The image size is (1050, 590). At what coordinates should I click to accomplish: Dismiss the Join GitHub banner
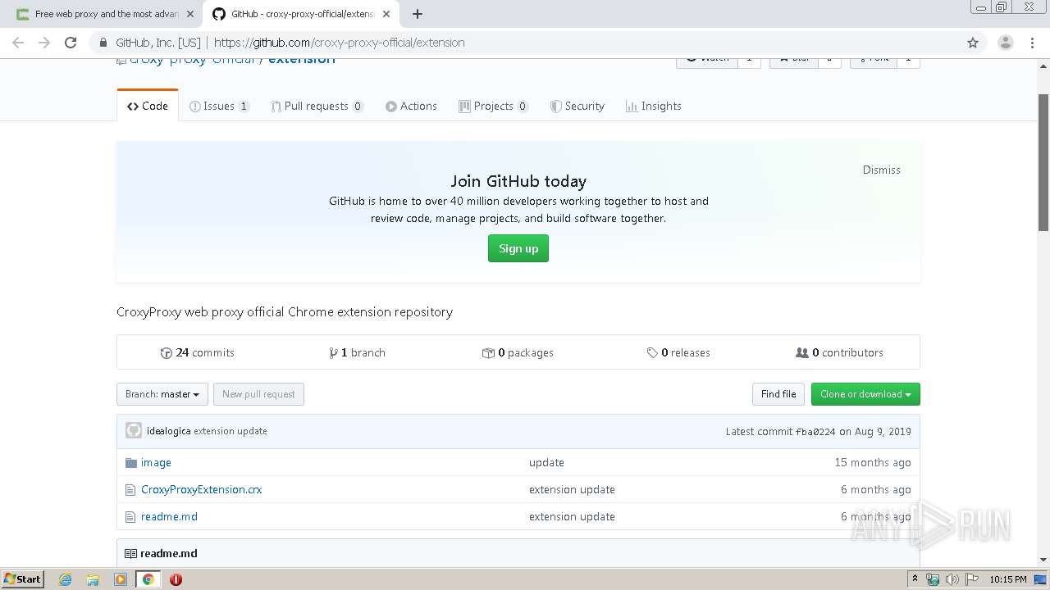881,170
